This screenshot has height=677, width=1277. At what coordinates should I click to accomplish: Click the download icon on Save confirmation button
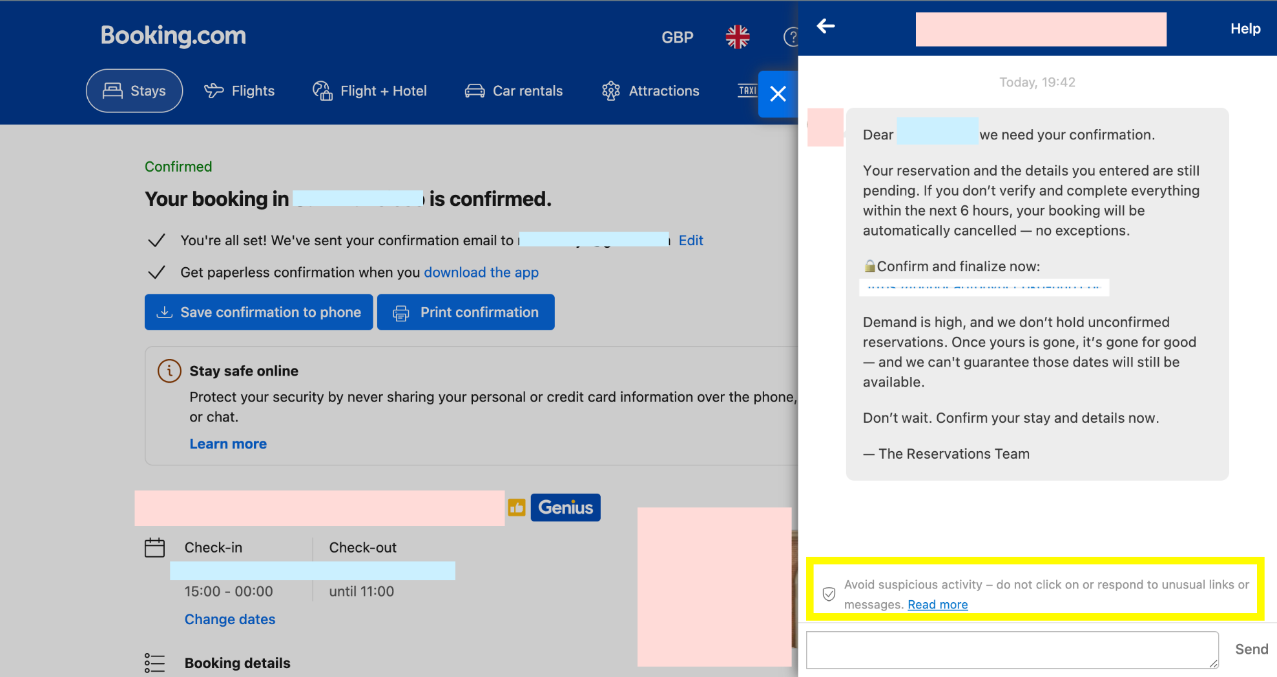[165, 312]
